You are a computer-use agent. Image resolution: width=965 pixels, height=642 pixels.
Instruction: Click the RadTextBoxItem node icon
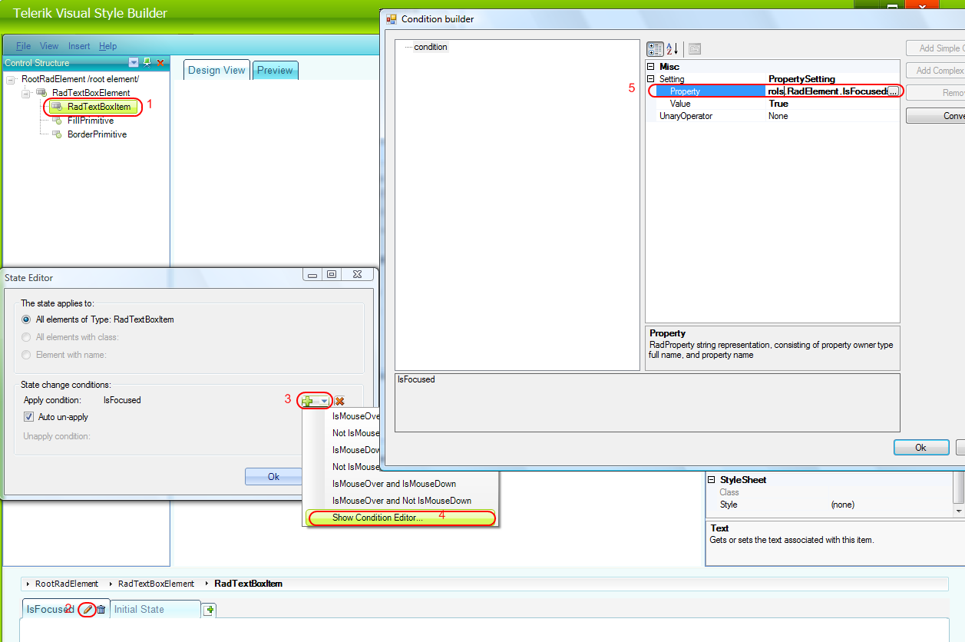point(57,107)
